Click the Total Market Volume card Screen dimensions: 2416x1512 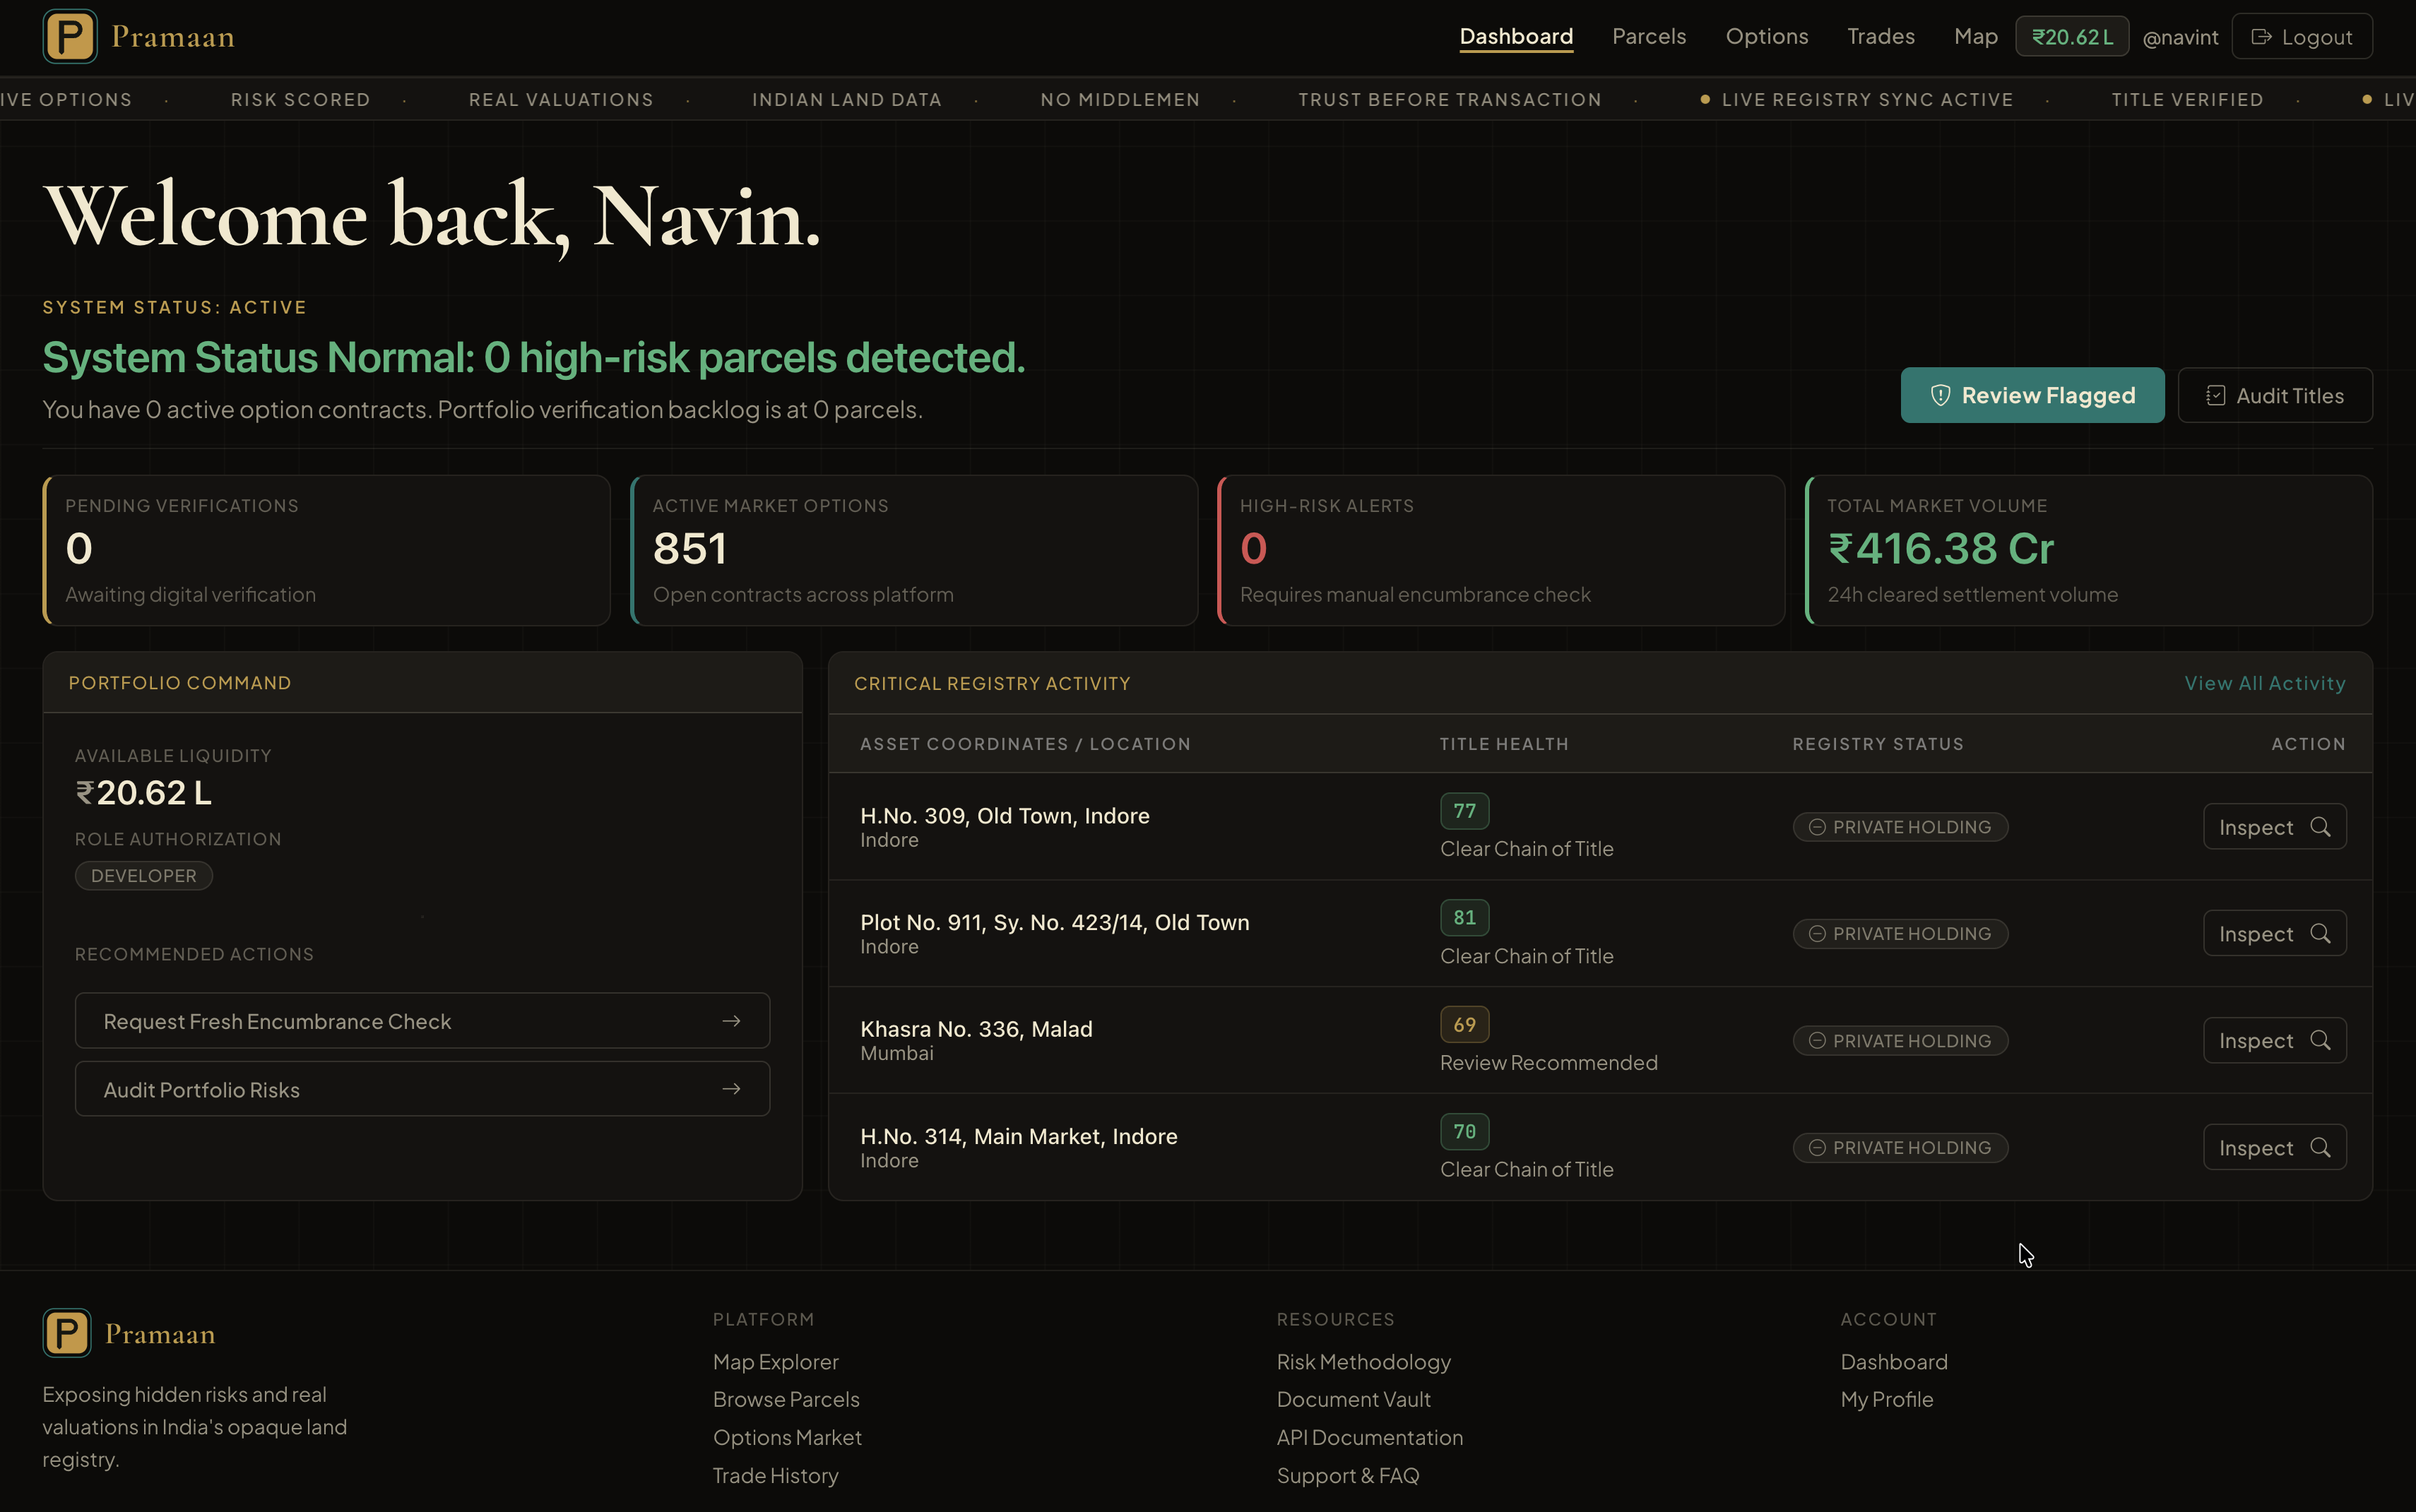tap(2089, 551)
